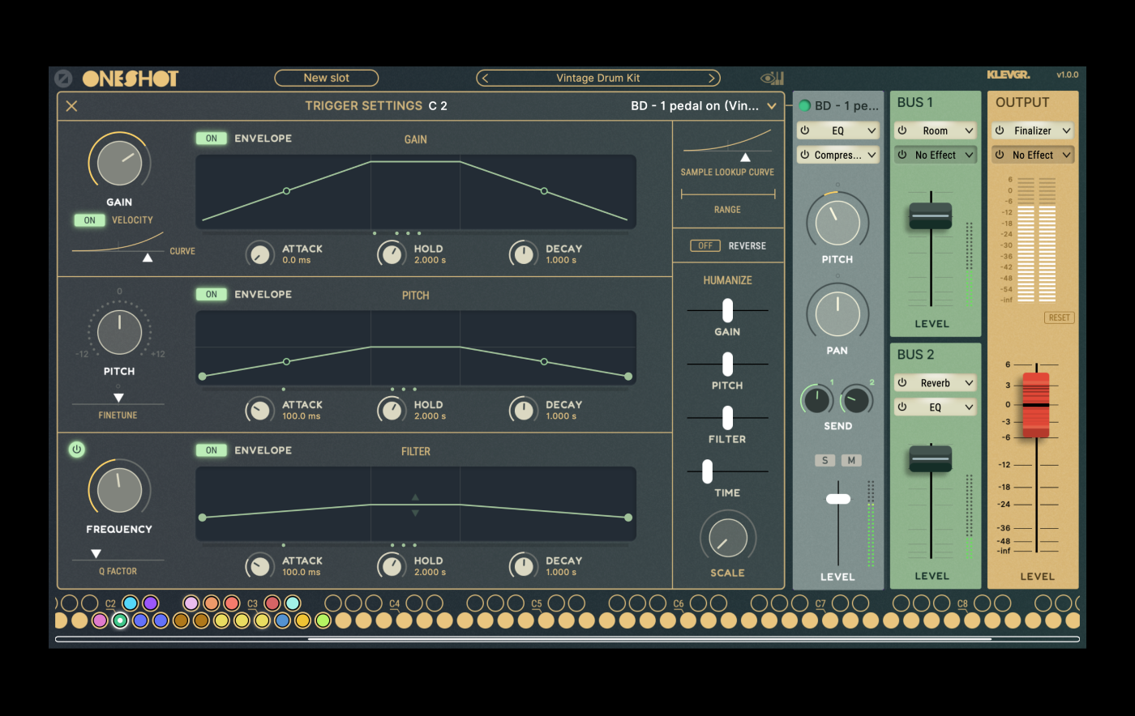Toggle power icon of Bus 1 Room effect
The image size is (1135, 716).
(902, 130)
